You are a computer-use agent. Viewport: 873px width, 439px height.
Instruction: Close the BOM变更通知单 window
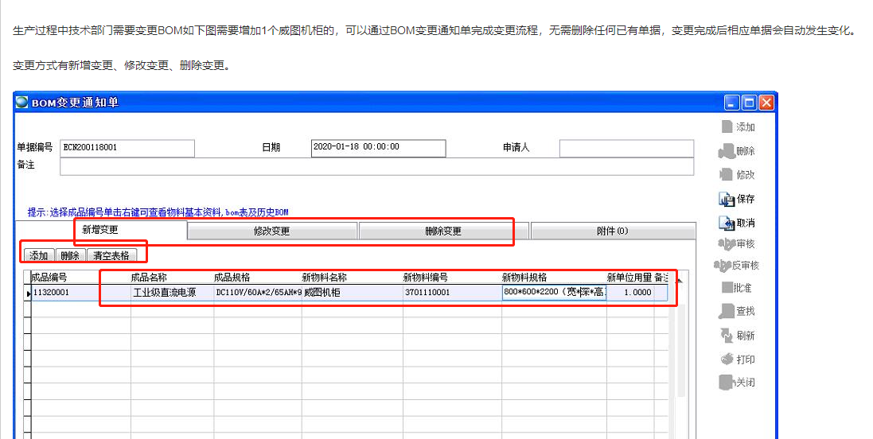(766, 103)
